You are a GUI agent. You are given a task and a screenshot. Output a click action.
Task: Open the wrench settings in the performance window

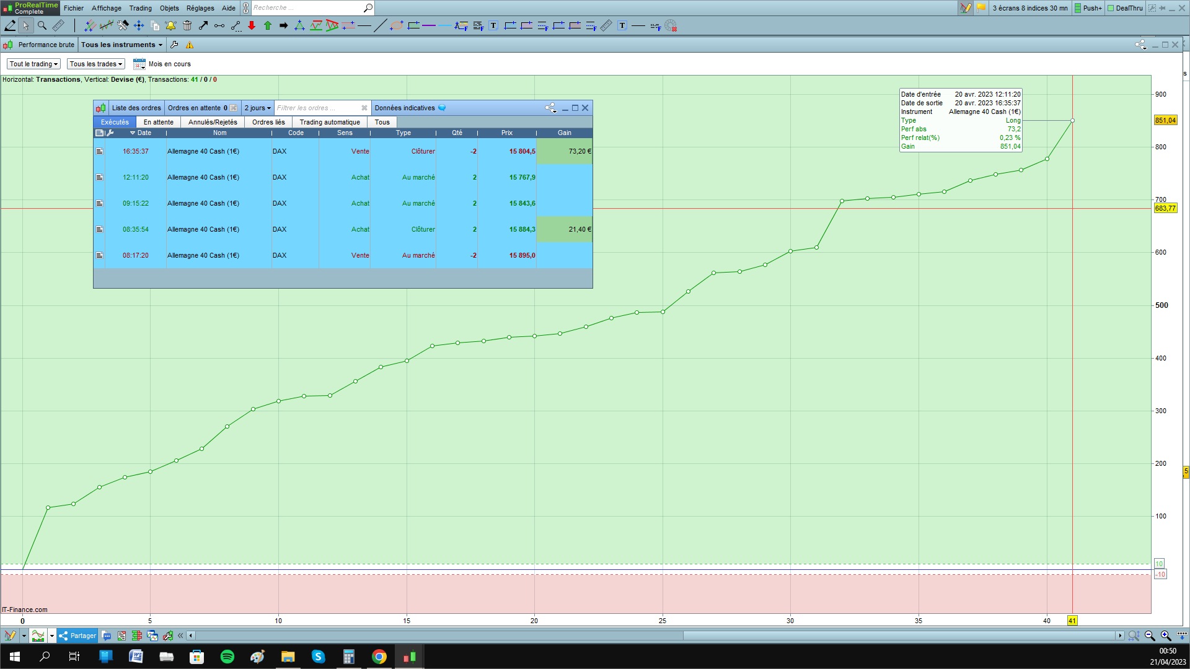coord(174,45)
